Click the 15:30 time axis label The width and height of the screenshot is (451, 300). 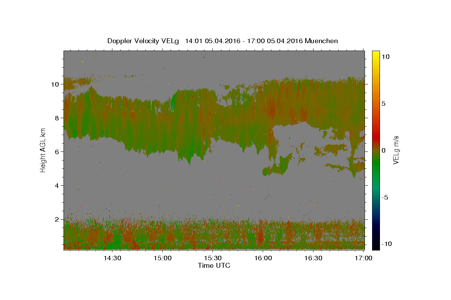[213, 258]
